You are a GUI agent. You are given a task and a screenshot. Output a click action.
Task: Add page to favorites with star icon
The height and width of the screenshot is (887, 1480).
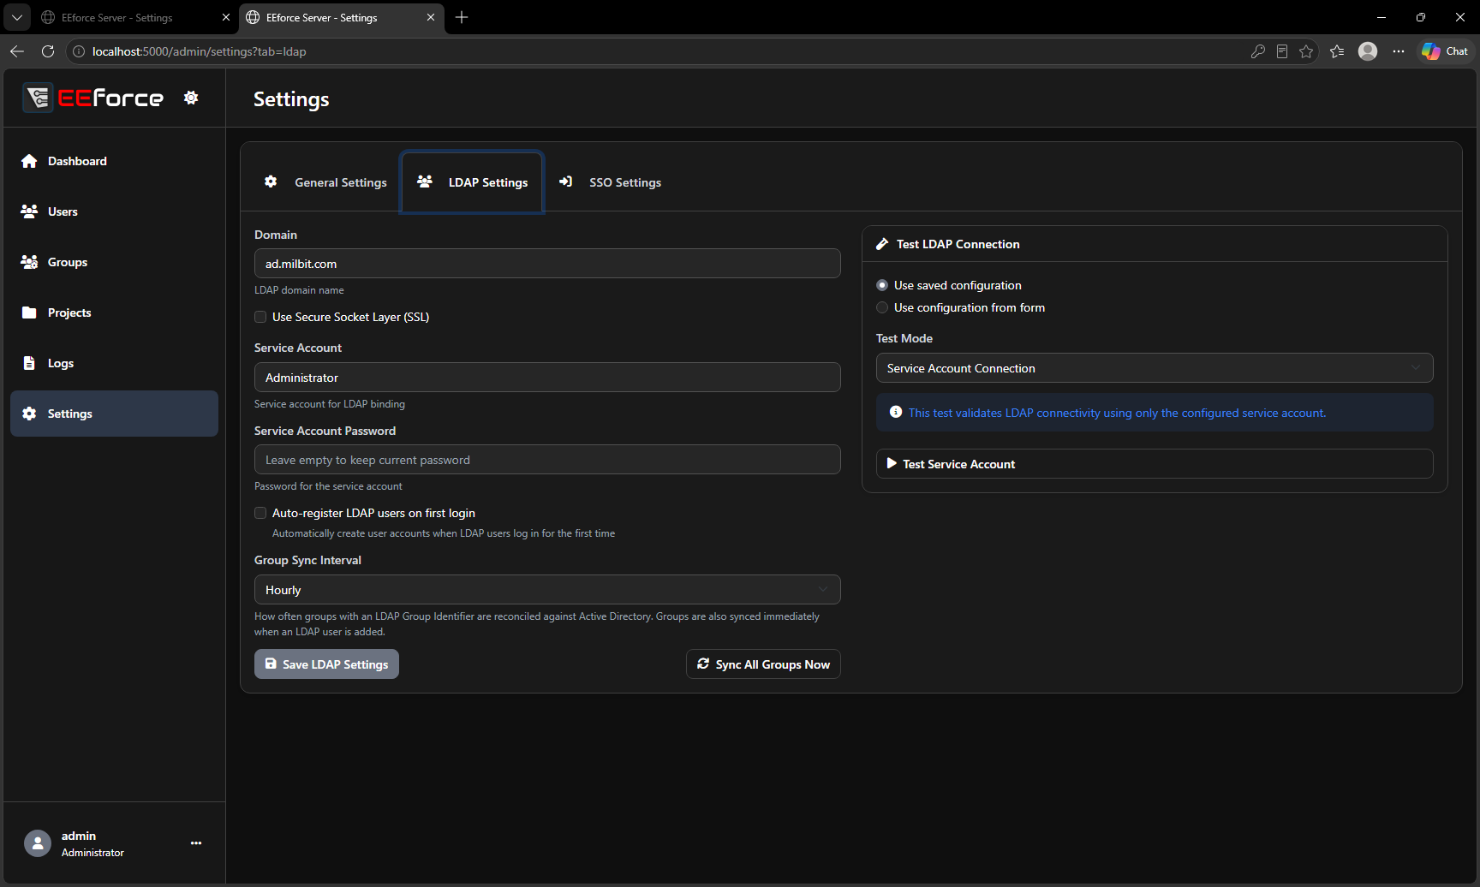1306,51
